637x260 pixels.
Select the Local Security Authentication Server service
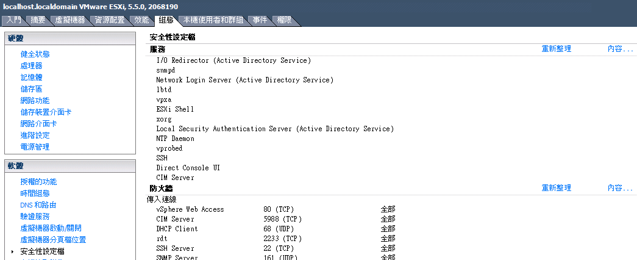(x=275, y=129)
